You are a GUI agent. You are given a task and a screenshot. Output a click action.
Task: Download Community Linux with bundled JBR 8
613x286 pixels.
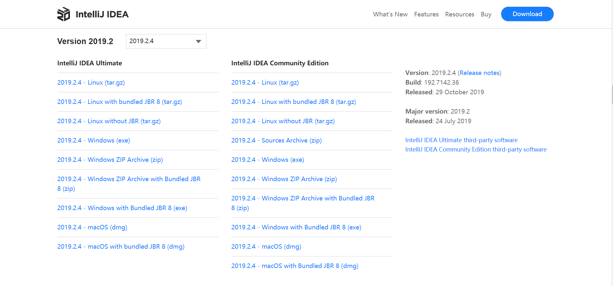(294, 102)
